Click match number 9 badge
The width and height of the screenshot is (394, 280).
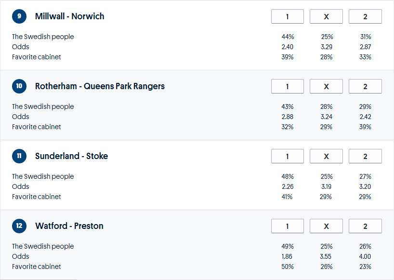pos(19,16)
